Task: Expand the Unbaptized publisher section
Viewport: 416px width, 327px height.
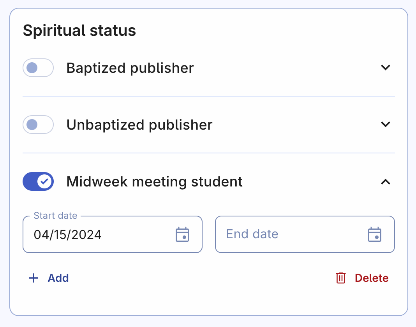Action: pos(386,124)
